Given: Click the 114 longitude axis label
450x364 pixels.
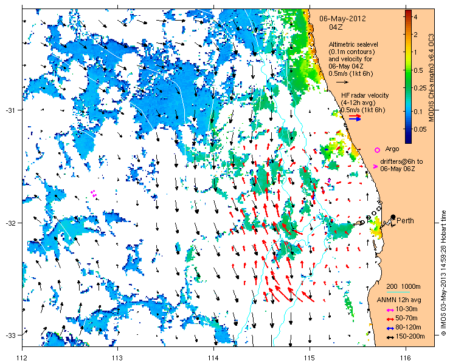Looking at the screenshot, I should pos(213,358).
